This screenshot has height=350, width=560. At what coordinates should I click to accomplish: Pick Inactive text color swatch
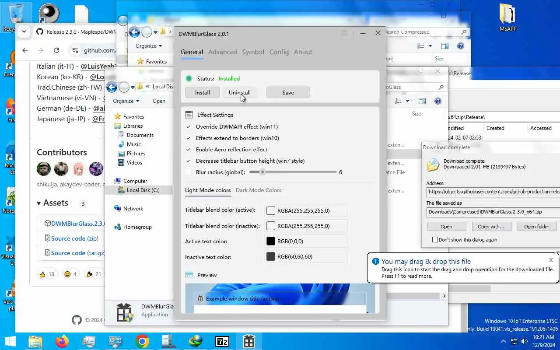click(x=271, y=256)
